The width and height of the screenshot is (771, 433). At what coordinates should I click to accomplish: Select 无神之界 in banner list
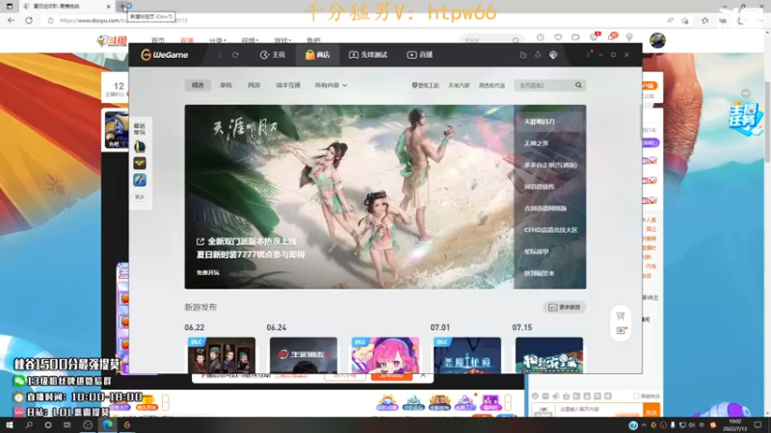pyautogui.click(x=536, y=143)
